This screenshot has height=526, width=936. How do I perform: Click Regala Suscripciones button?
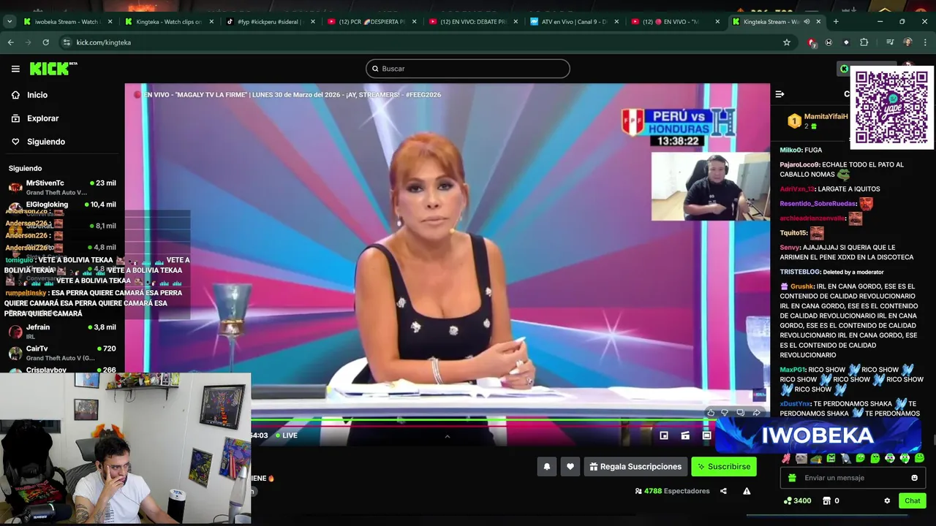coord(635,467)
